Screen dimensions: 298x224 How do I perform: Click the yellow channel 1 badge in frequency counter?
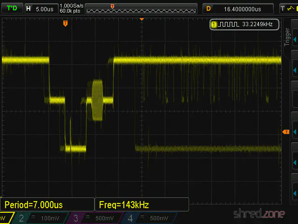[214, 24]
